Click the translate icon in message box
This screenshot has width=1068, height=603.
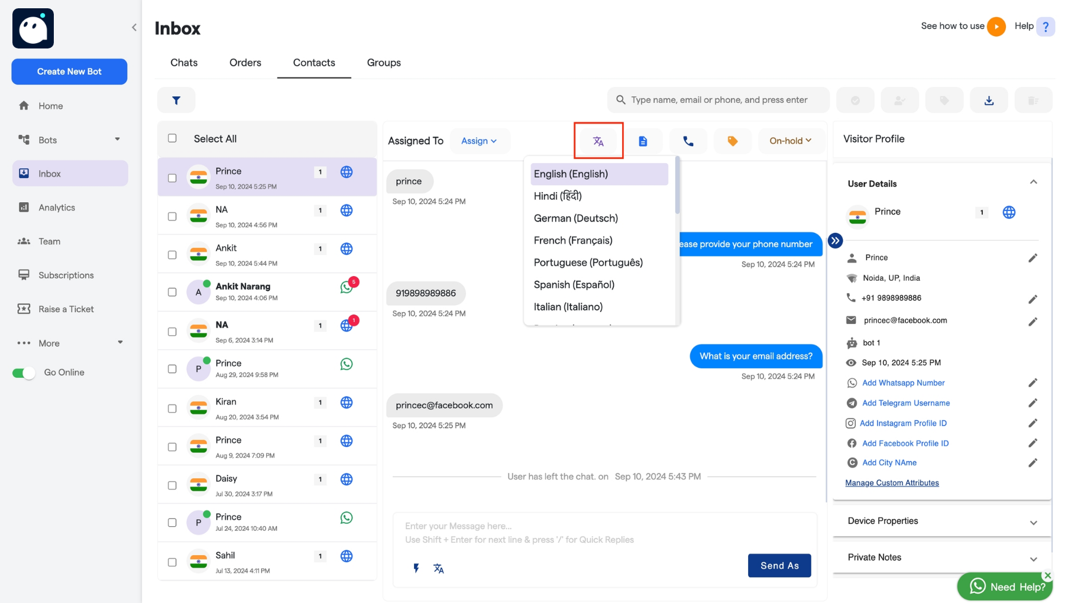point(439,568)
